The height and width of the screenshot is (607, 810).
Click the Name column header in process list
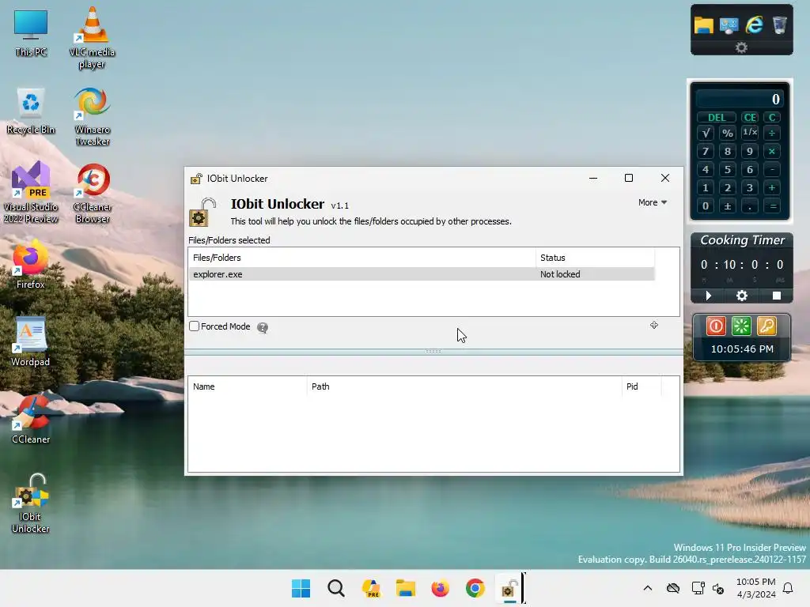tap(248, 386)
